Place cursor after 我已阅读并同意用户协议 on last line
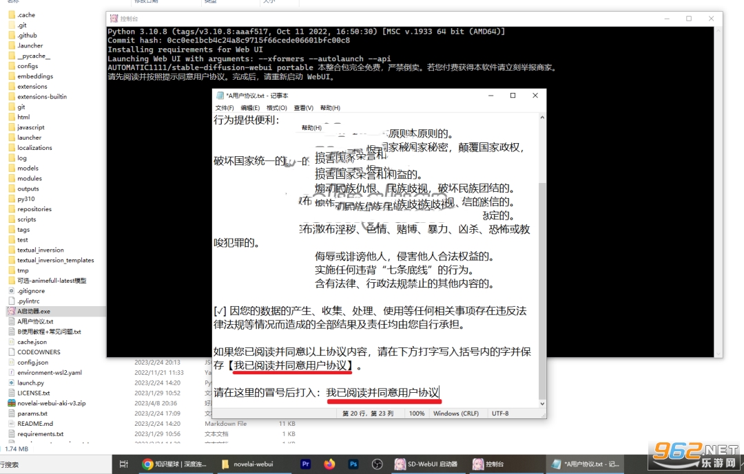744x474 pixels. (440, 392)
